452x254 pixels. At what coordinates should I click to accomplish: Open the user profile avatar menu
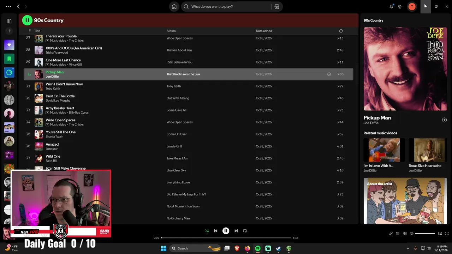[412, 6]
